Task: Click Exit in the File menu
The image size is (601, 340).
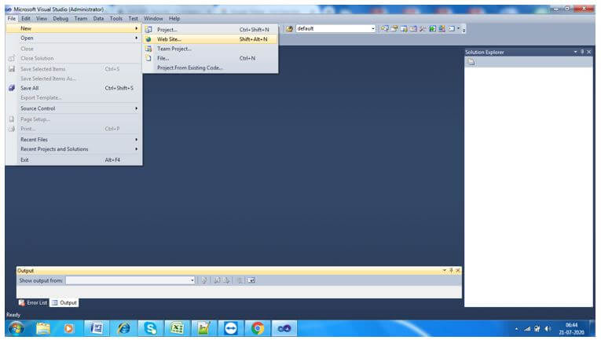Action: pyautogui.click(x=74, y=159)
